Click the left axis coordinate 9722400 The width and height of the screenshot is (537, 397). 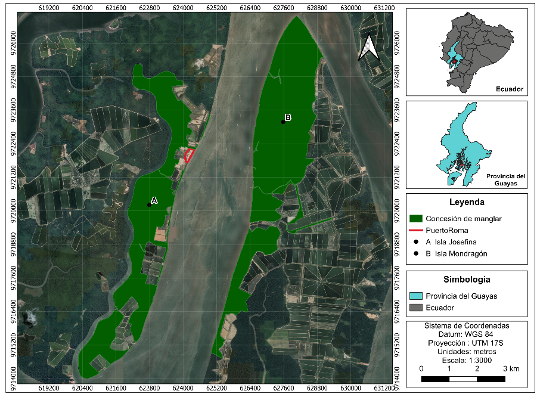(x=13, y=144)
